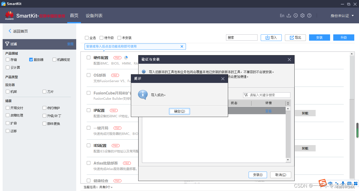
Task: Toggle the 云计算 checkbox
Action: [x=8, y=67]
